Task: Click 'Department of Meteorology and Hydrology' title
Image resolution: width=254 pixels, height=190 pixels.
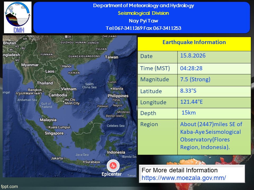Action: click(x=143, y=6)
